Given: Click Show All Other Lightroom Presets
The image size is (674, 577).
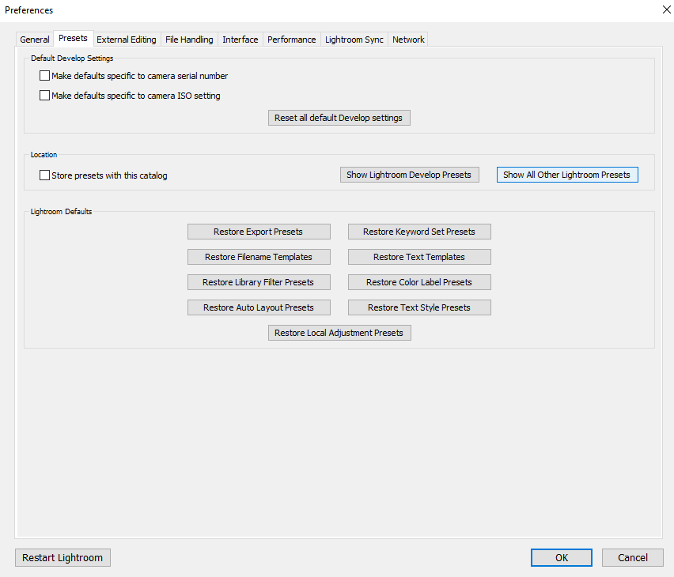Looking at the screenshot, I should tap(567, 175).
